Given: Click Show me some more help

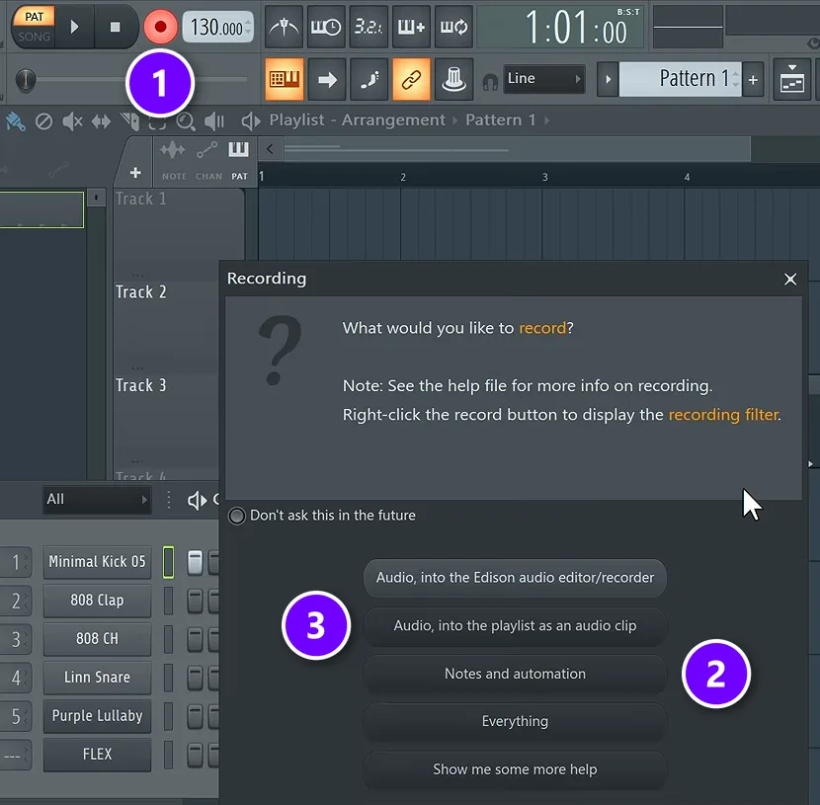Looking at the screenshot, I should click(x=515, y=769).
